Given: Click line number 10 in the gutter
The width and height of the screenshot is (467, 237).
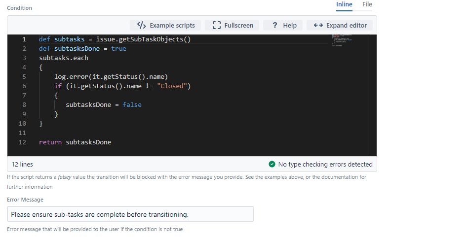Looking at the screenshot, I should (22, 123).
